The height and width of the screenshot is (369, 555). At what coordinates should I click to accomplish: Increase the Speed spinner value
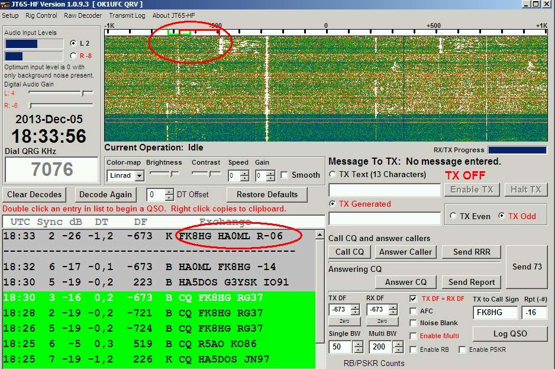pyautogui.click(x=244, y=173)
